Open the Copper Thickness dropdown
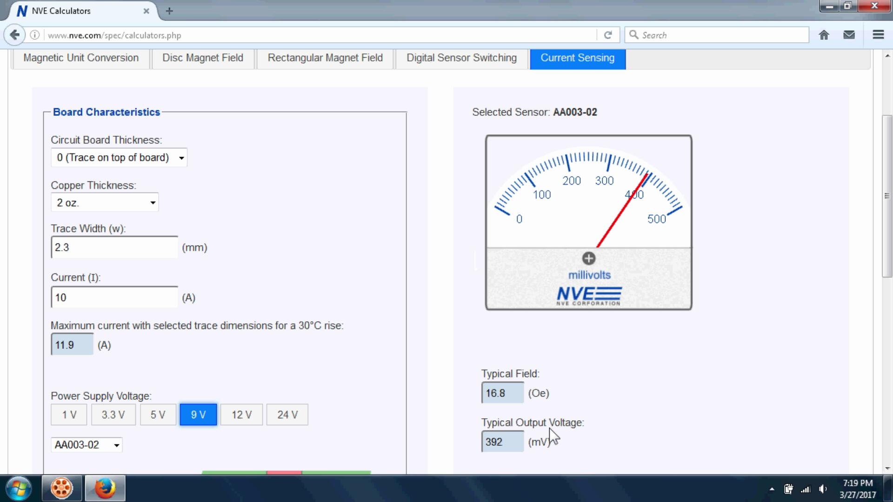 [x=105, y=203]
